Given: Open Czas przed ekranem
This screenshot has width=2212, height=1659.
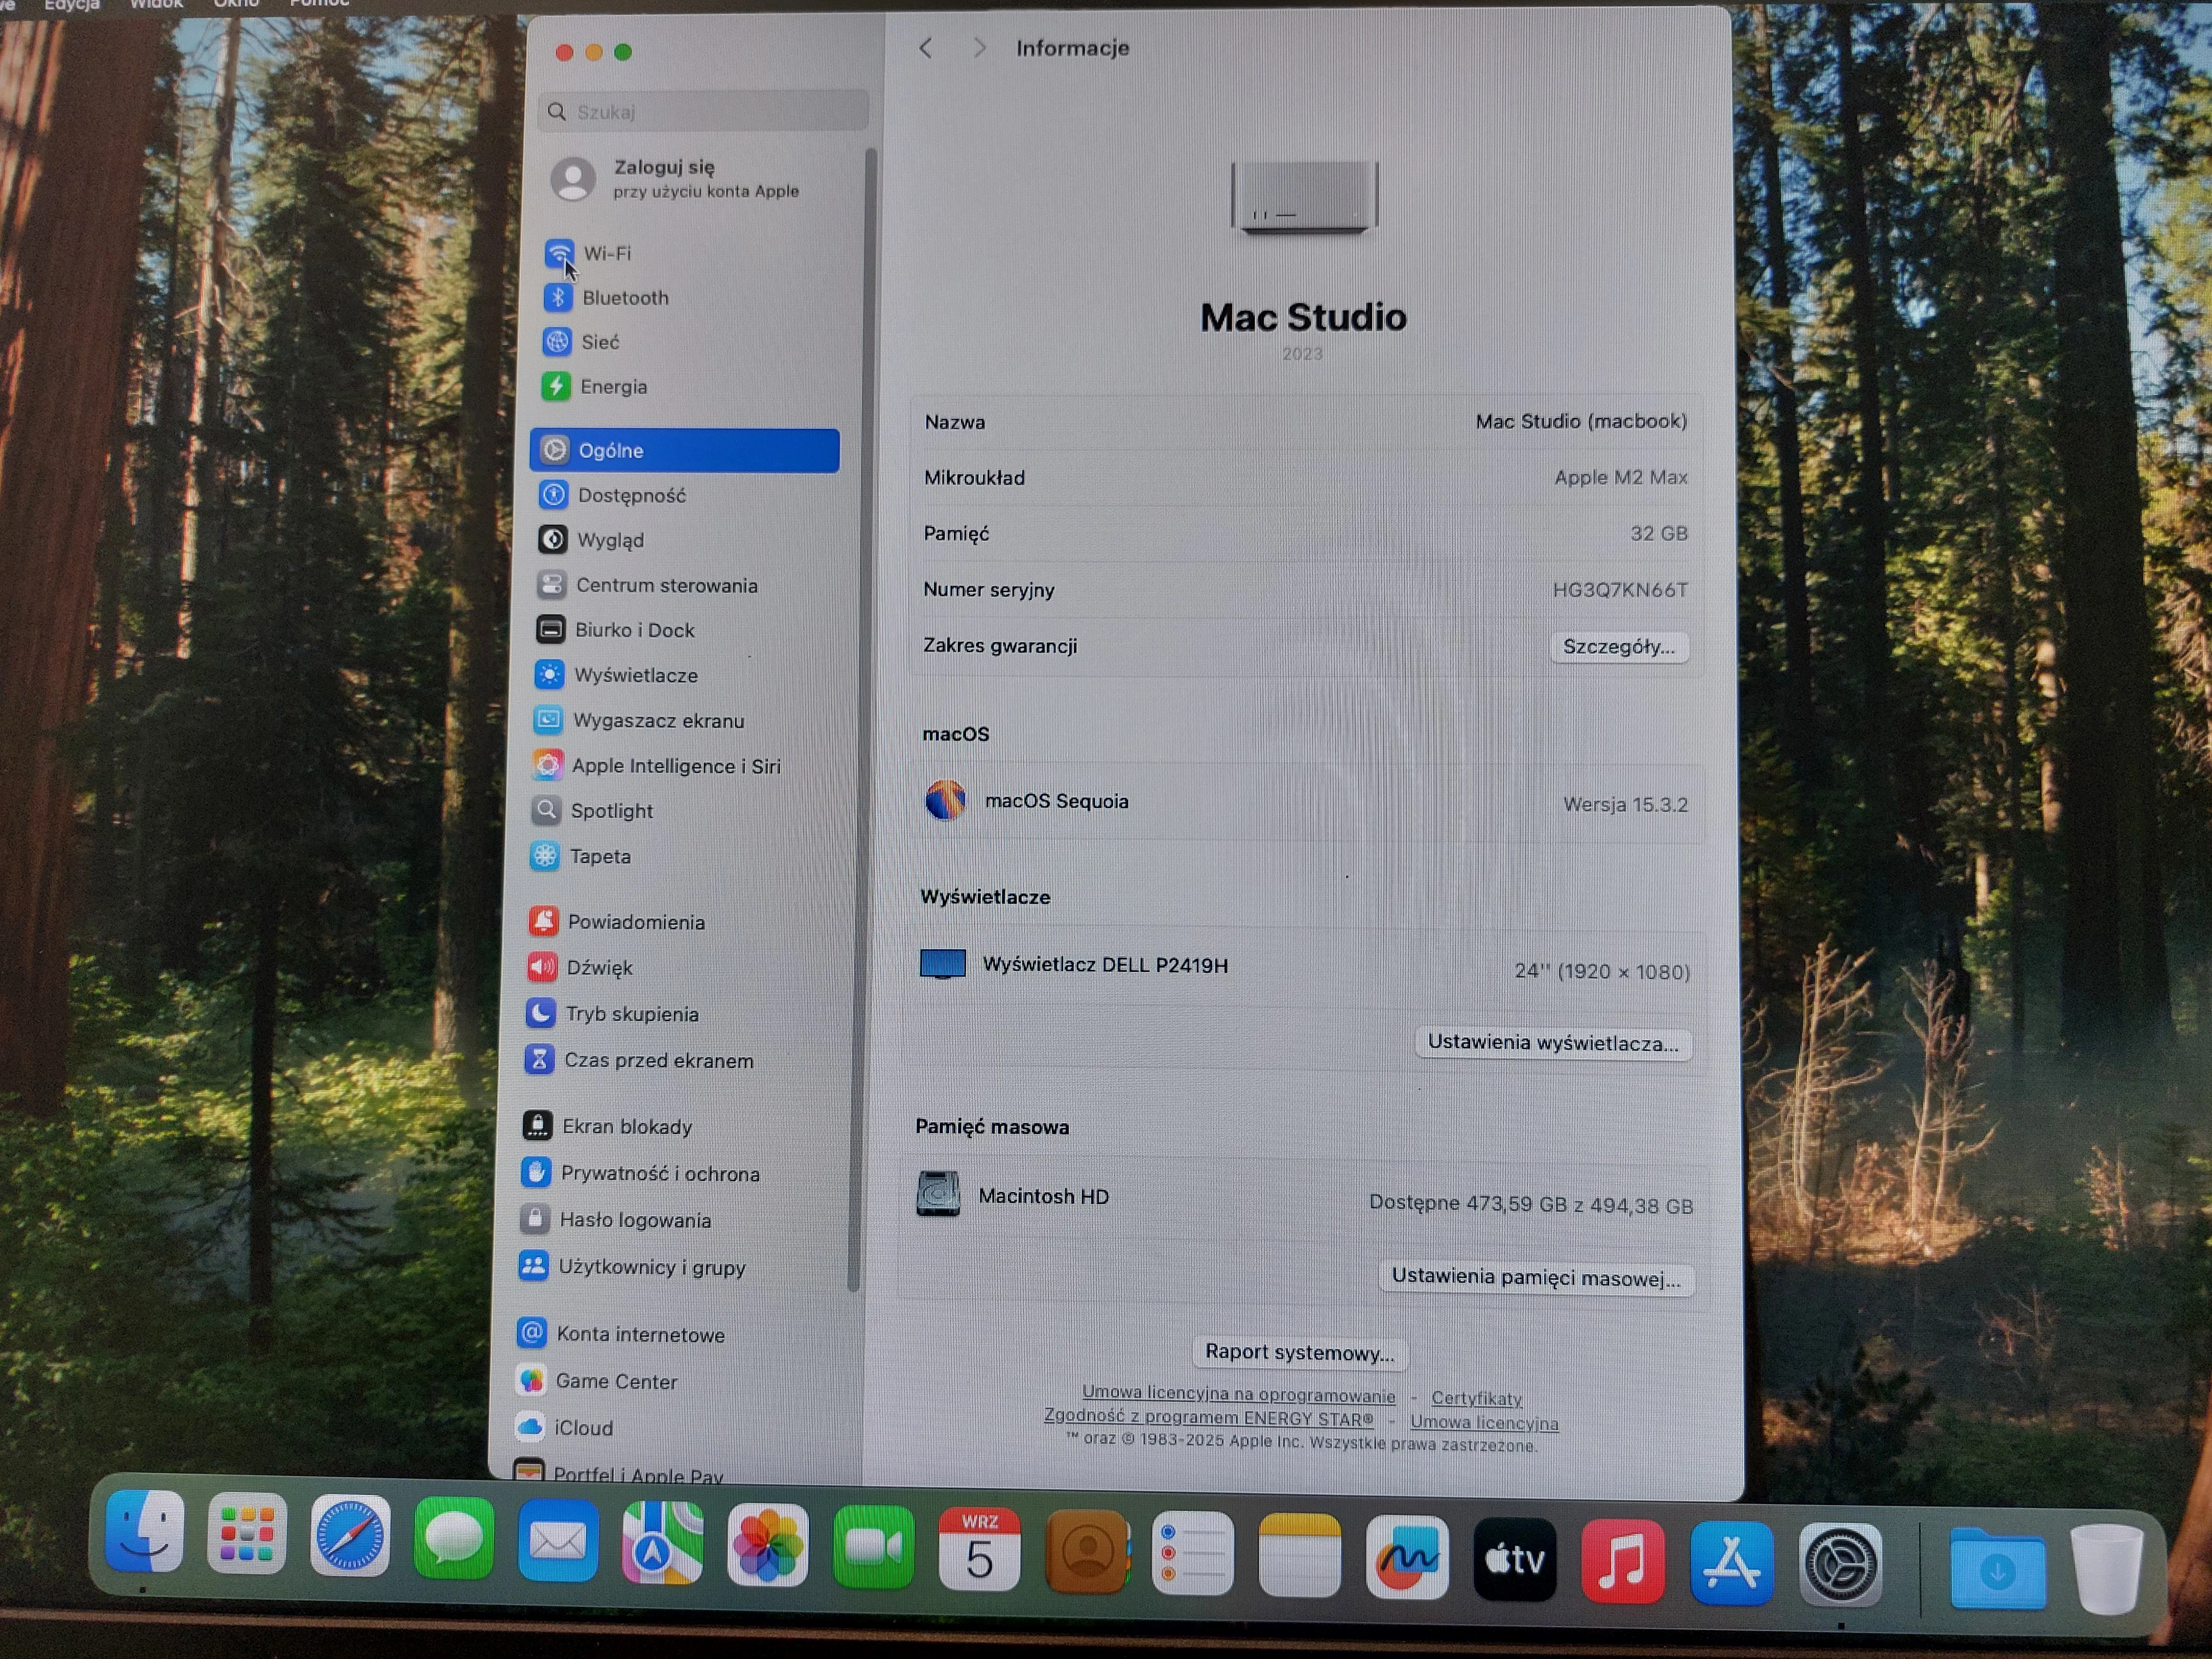Looking at the screenshot, I should tap(641, 1060).
